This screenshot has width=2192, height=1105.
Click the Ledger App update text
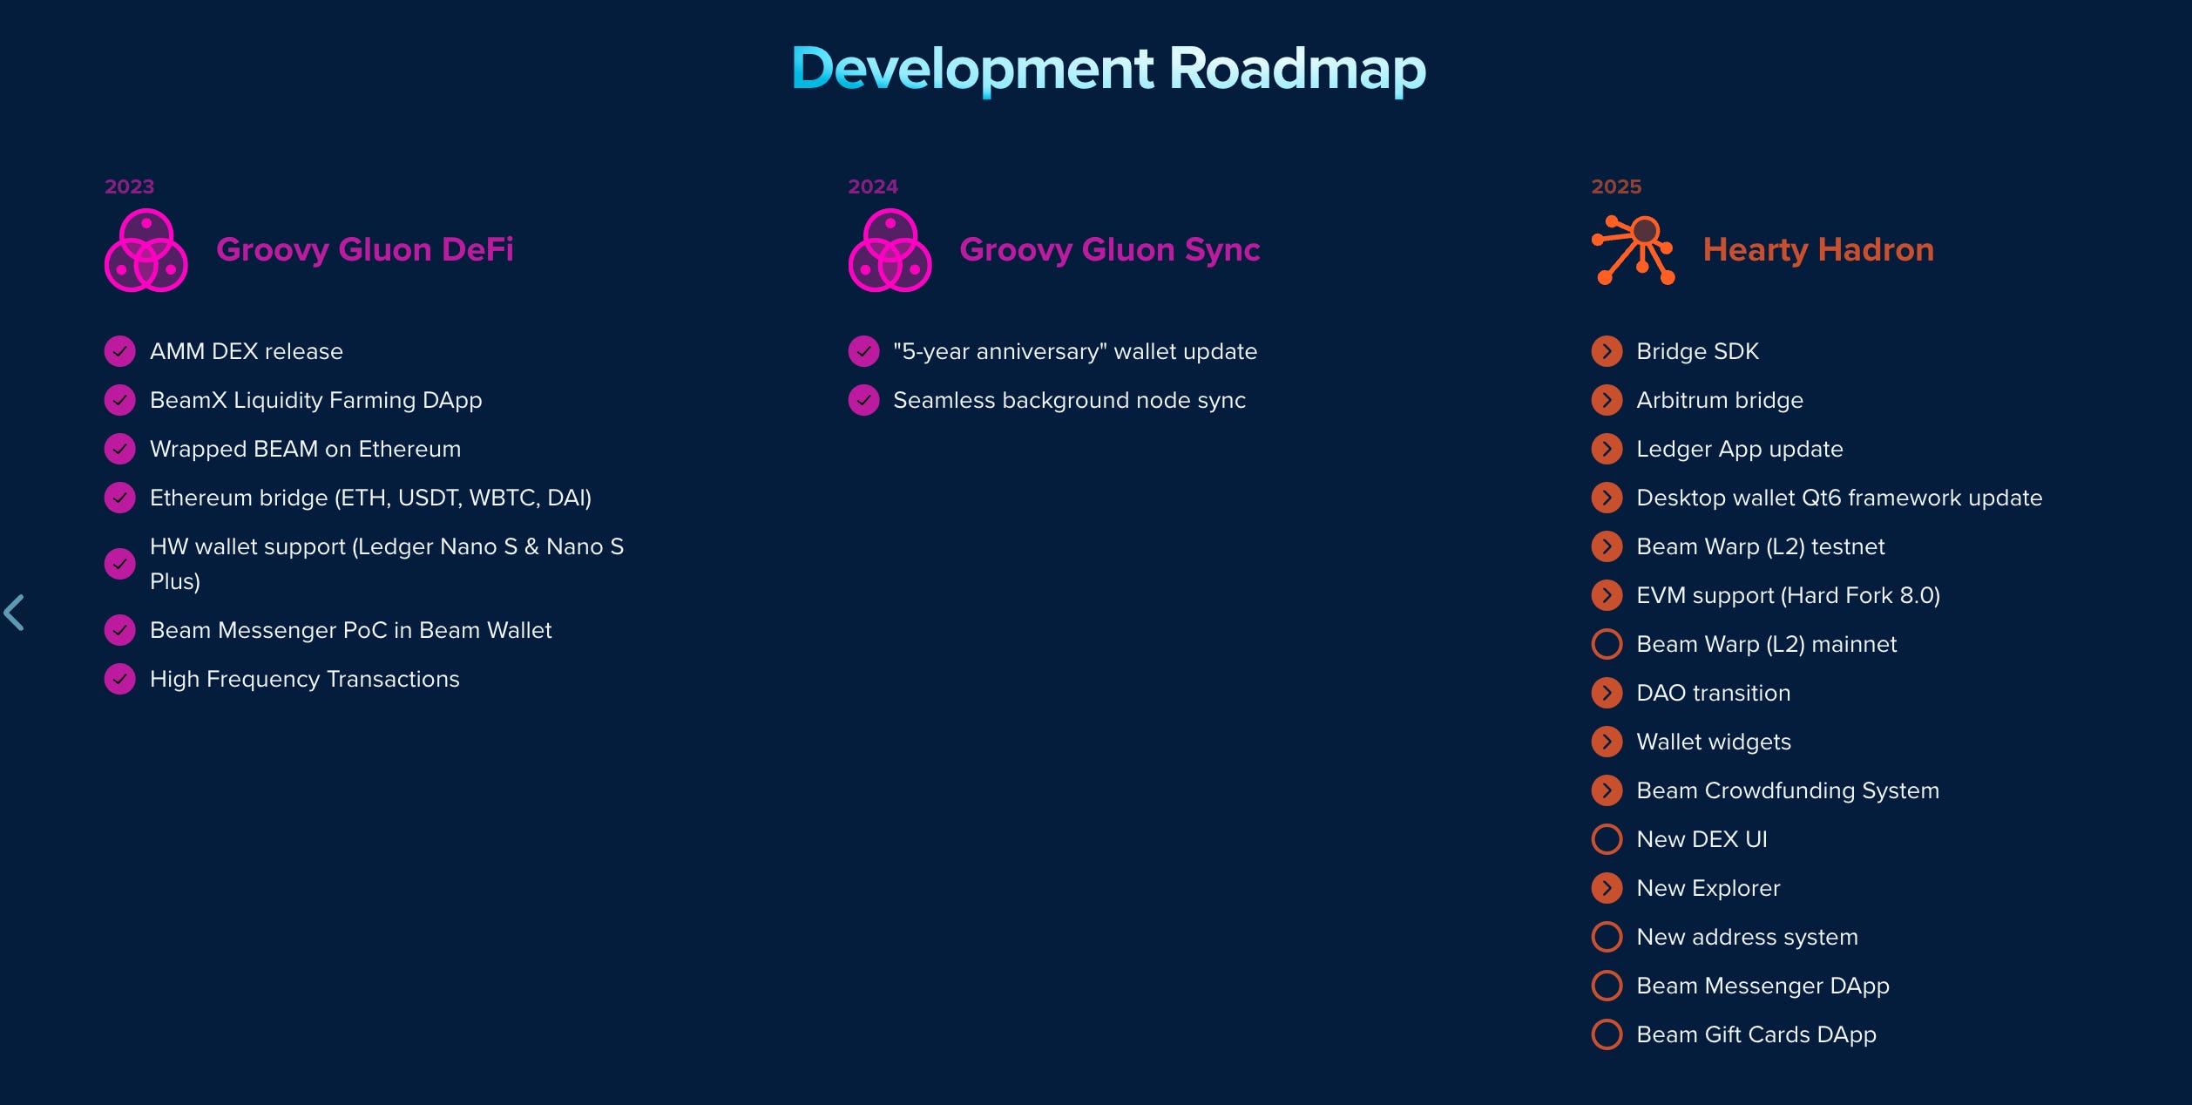(1740, 449)
